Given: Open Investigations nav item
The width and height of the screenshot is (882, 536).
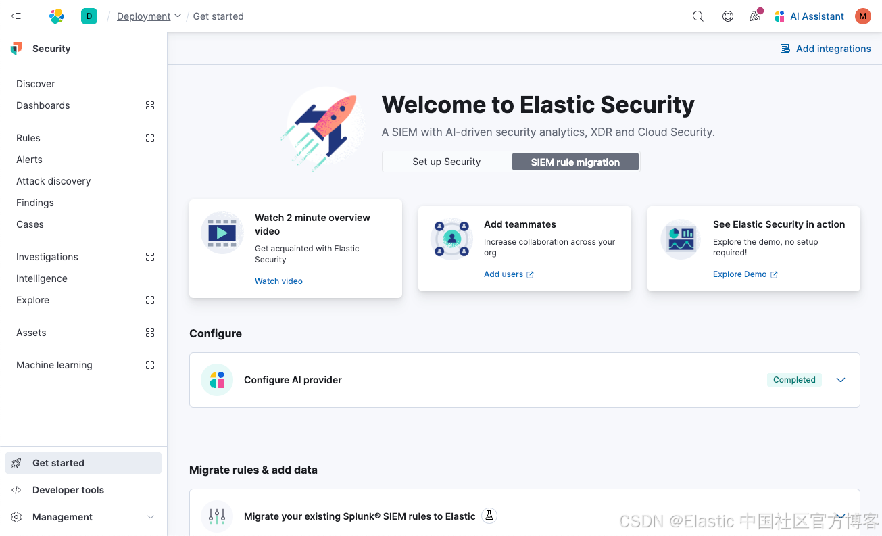Looking at the screenshot, I should click(47, 257).
